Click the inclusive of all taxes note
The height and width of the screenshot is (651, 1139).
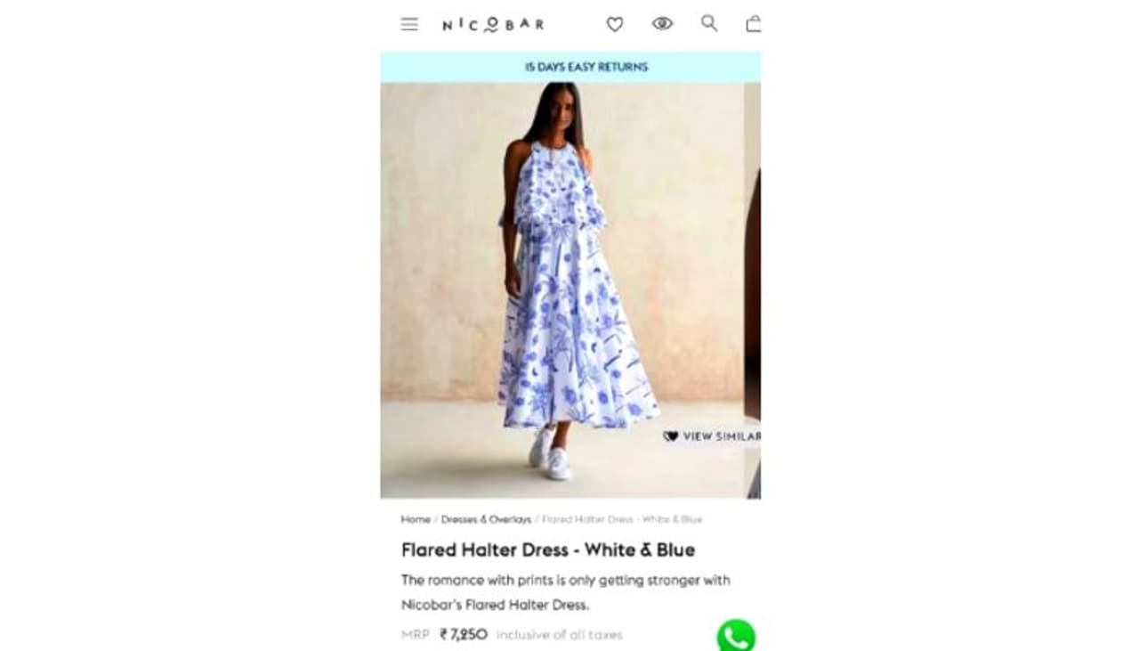(x=560, y=635)
